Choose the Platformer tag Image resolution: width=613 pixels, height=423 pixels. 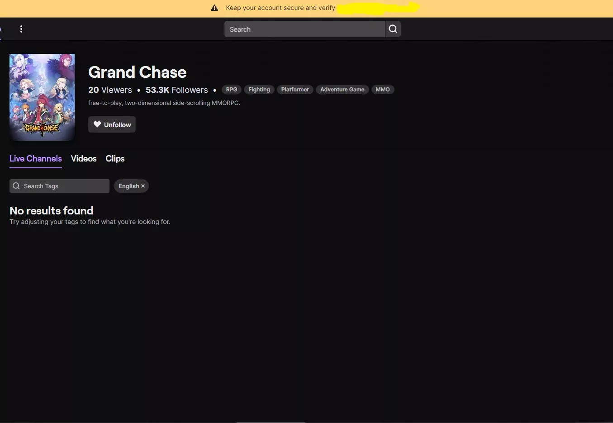coord(295,90)
